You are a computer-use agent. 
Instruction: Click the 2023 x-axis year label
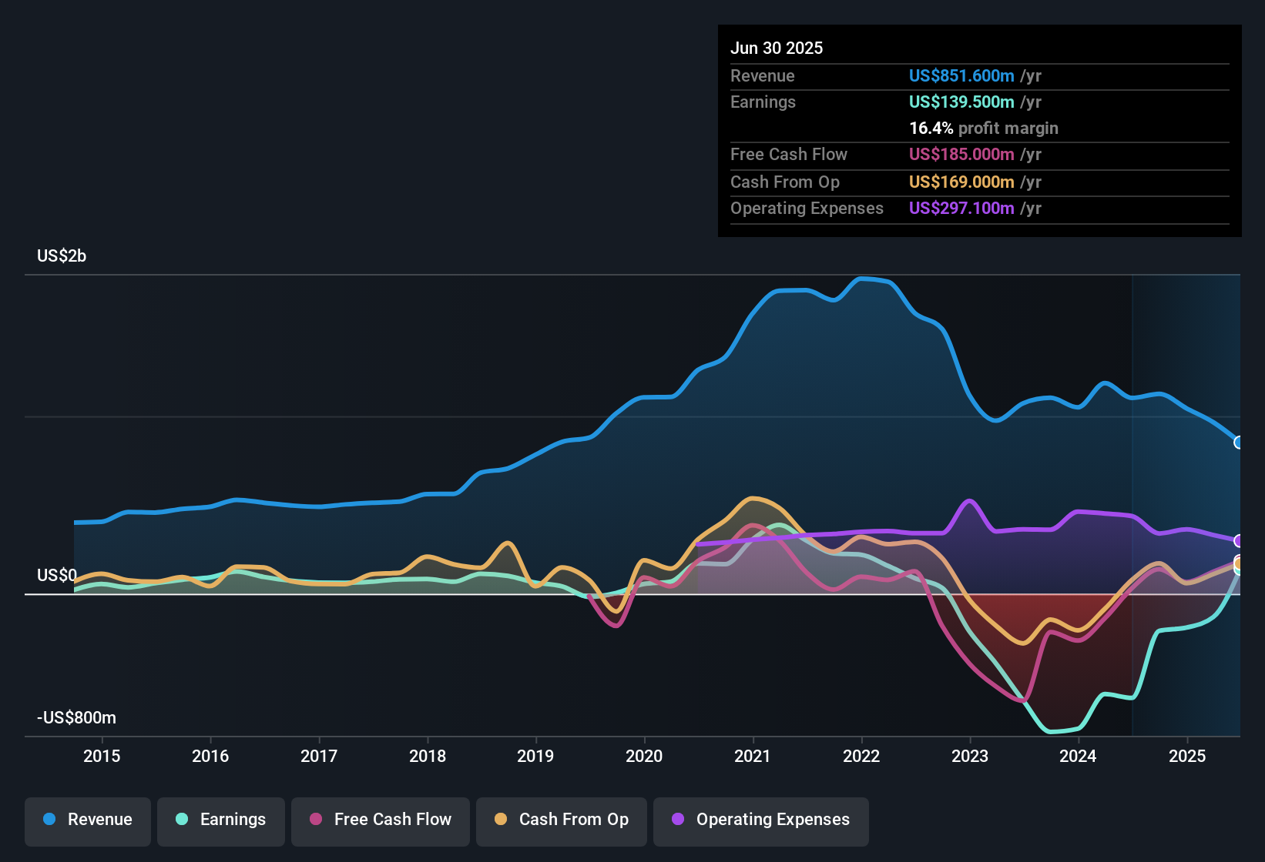pos(969,757)
